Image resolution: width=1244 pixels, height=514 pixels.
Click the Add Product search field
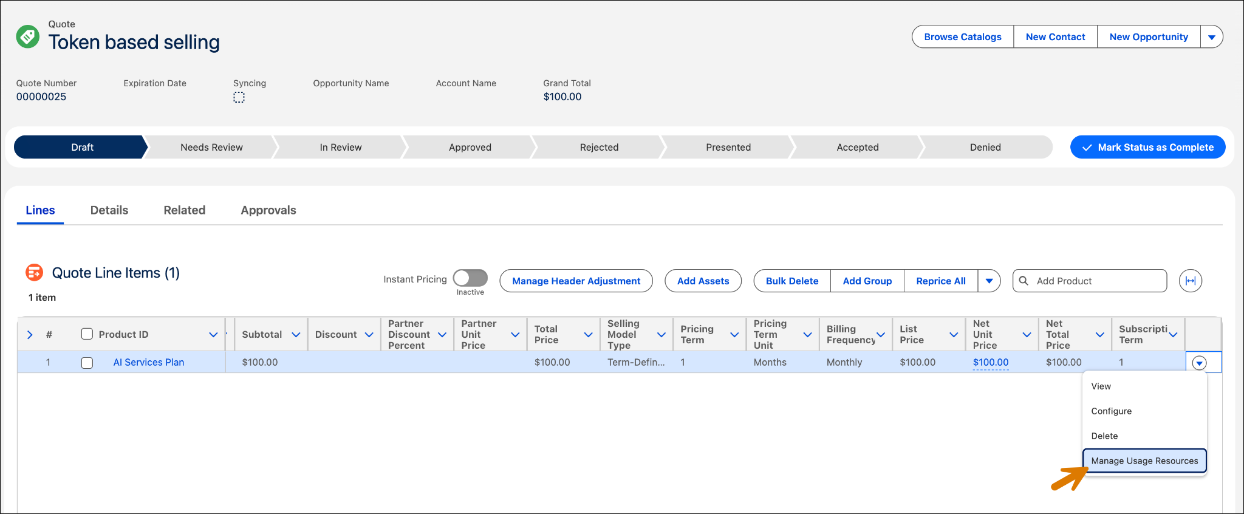[x=1090, y=281]
